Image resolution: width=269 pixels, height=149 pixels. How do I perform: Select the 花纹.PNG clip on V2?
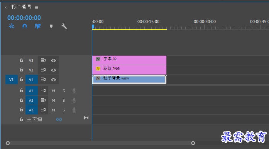[129, 70]
